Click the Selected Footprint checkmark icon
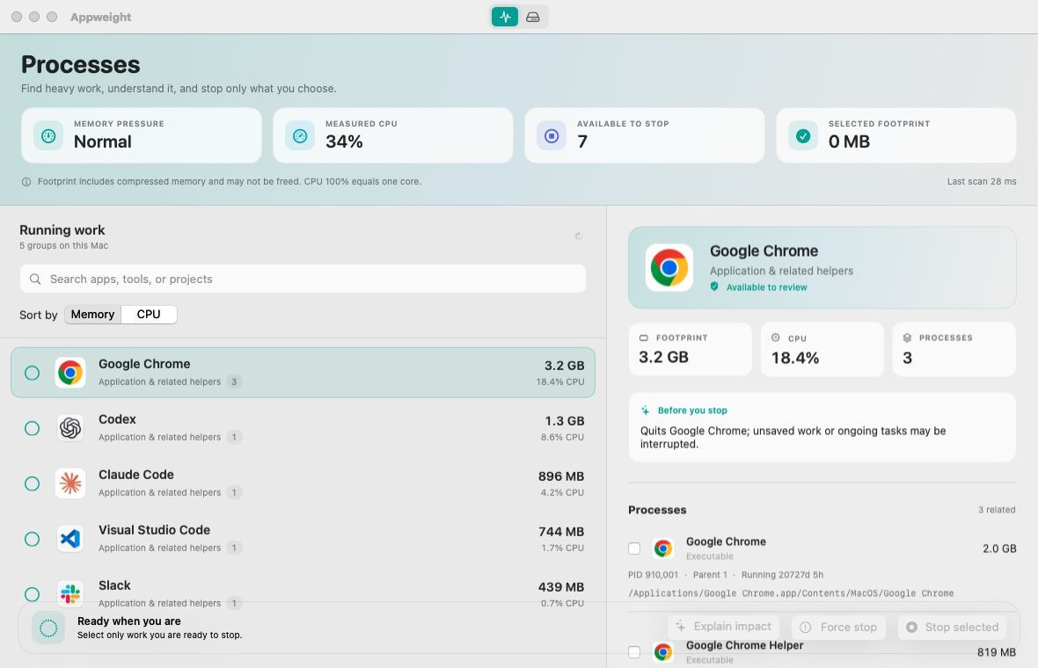Screen dimensions: 1038x668 tap(803, 135)
